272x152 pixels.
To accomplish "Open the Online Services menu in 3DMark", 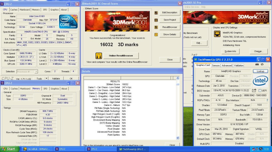I will [x=191, y=7].
